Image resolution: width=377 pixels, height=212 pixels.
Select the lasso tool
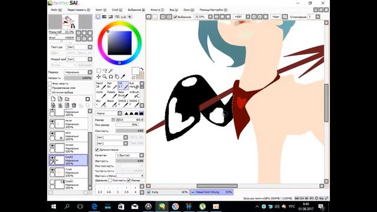105,71
